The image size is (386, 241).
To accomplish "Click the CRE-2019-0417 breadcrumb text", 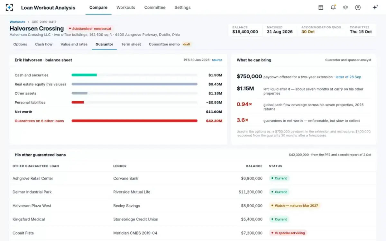I will [x=44, y=22].
